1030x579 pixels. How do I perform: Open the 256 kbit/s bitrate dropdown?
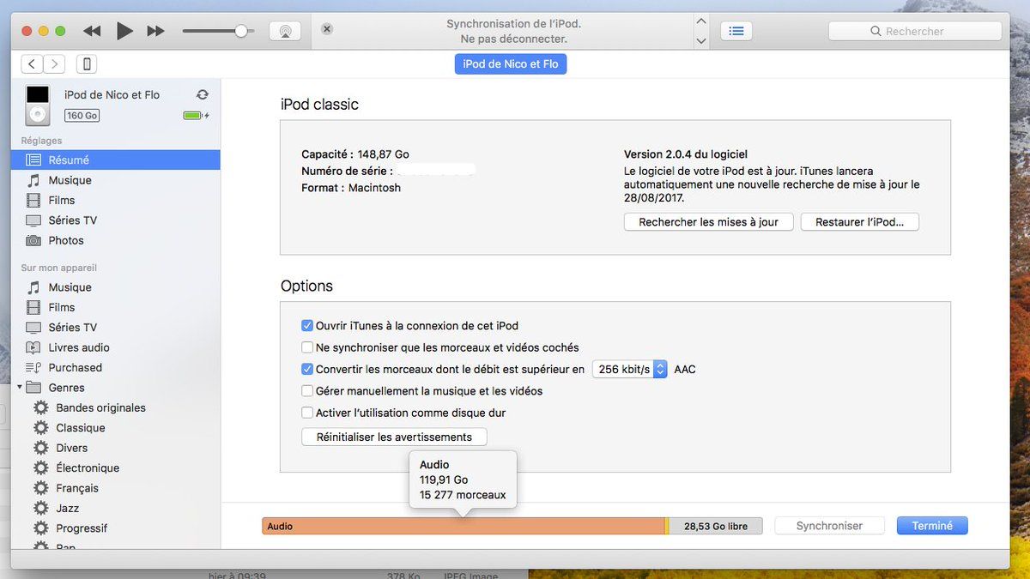coord(629,370)
